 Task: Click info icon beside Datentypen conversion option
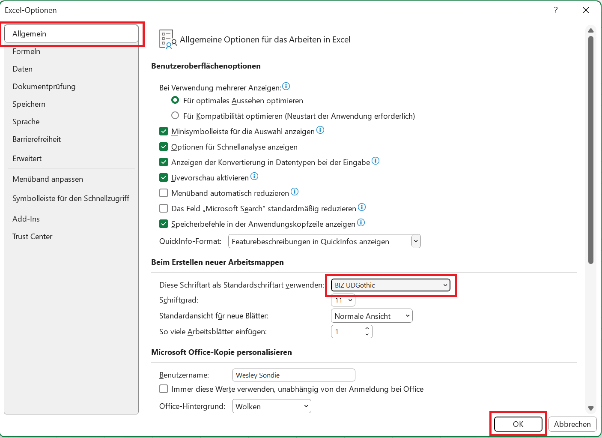tap(376, 161)
